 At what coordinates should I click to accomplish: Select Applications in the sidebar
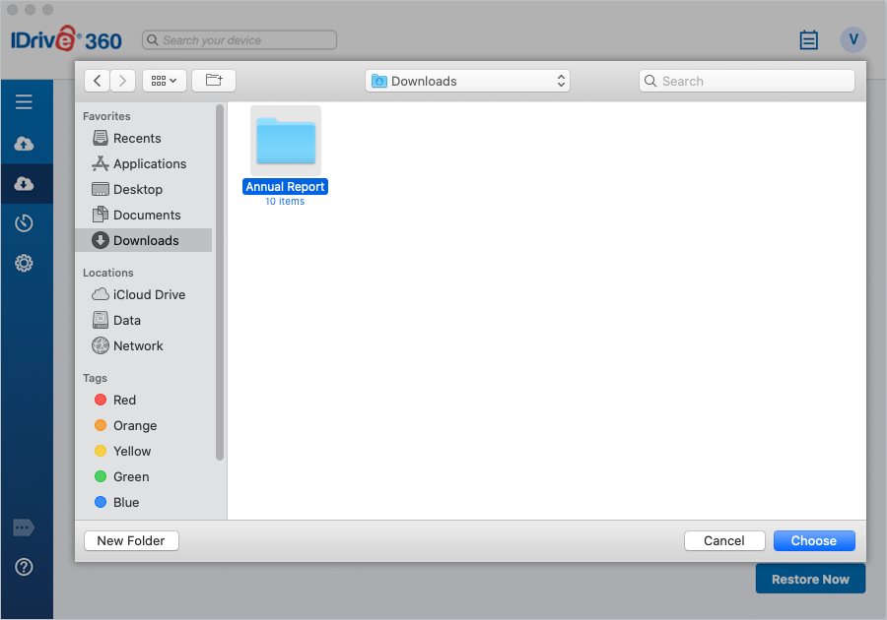(144, 163)
